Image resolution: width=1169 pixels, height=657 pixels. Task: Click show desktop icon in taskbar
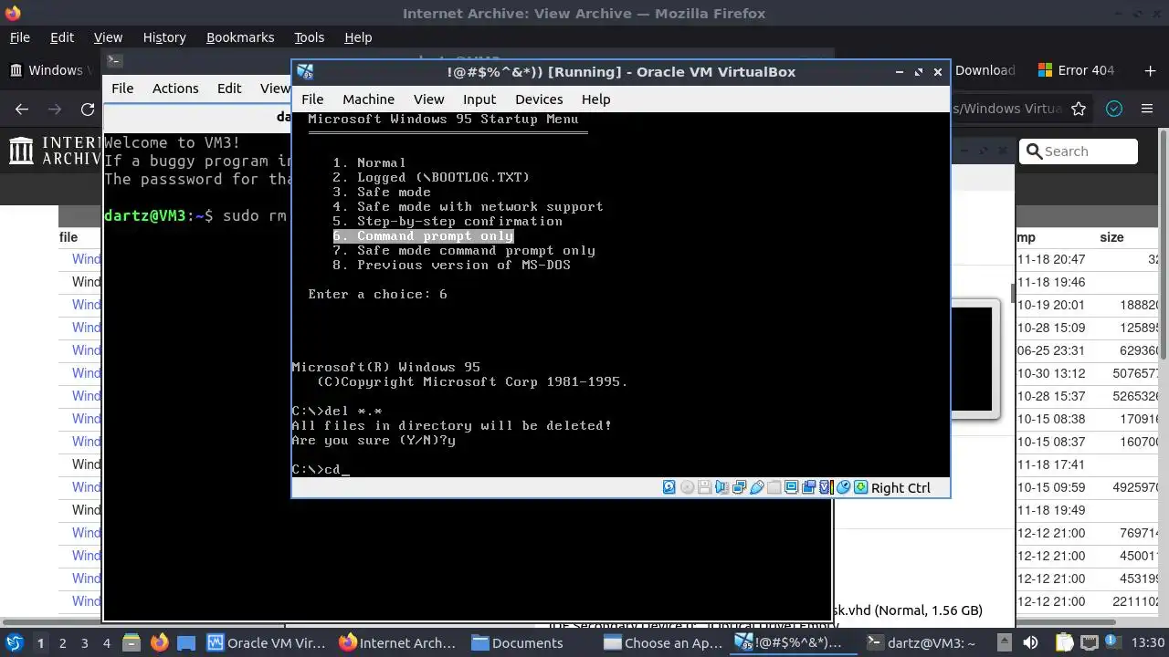[186, 643]
